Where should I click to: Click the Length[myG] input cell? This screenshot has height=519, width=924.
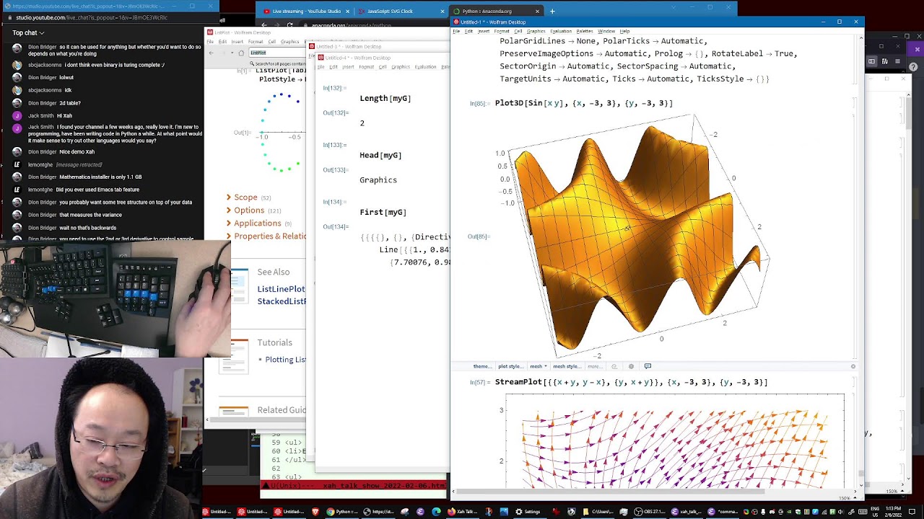[x=385, y=98]
